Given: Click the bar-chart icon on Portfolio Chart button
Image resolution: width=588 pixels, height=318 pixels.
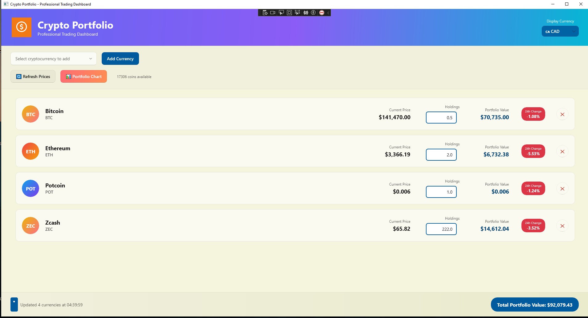Looking at the screenshot, I should pos(68,77).
